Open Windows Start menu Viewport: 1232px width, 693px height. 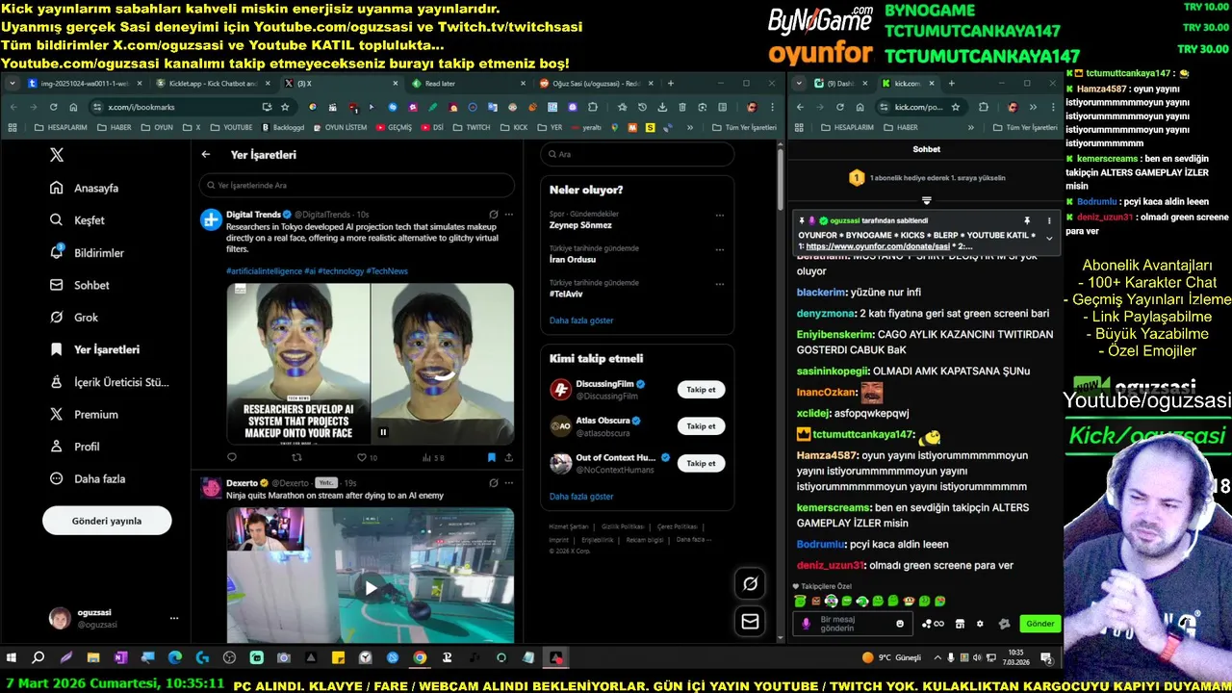pyautogui.click(x=12, y=658)
